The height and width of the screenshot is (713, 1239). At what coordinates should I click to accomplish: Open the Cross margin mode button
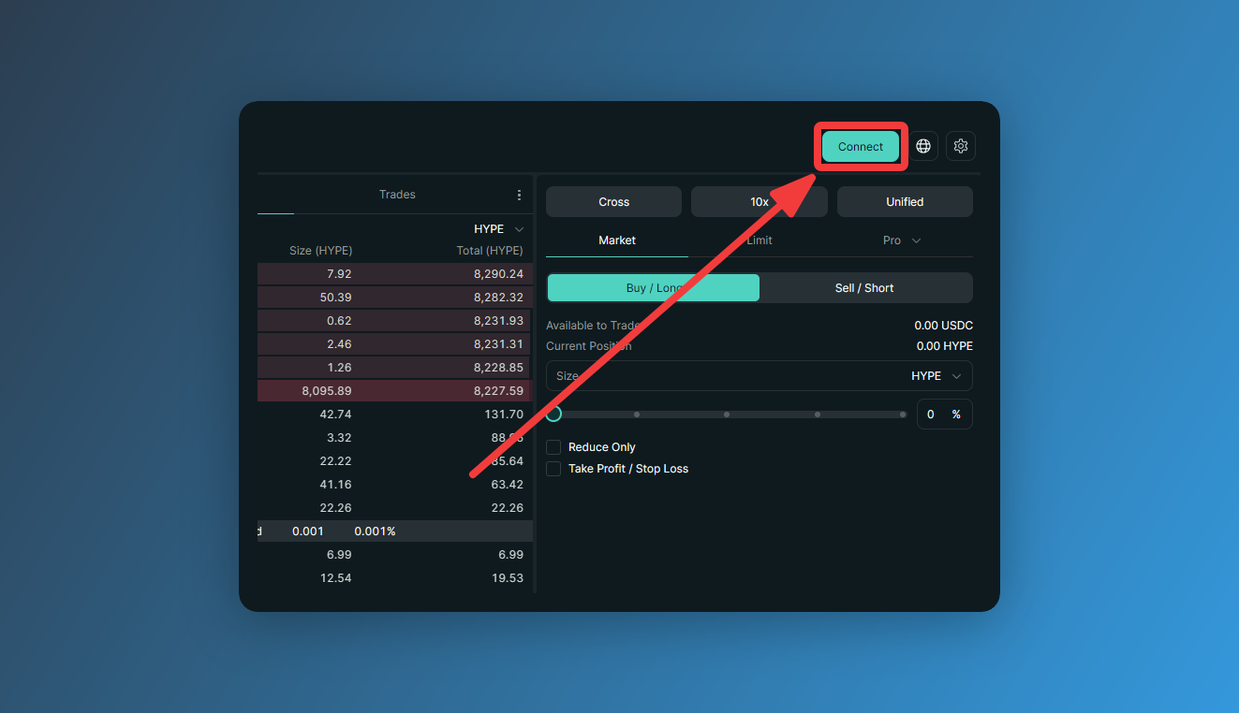click(614, 202)
